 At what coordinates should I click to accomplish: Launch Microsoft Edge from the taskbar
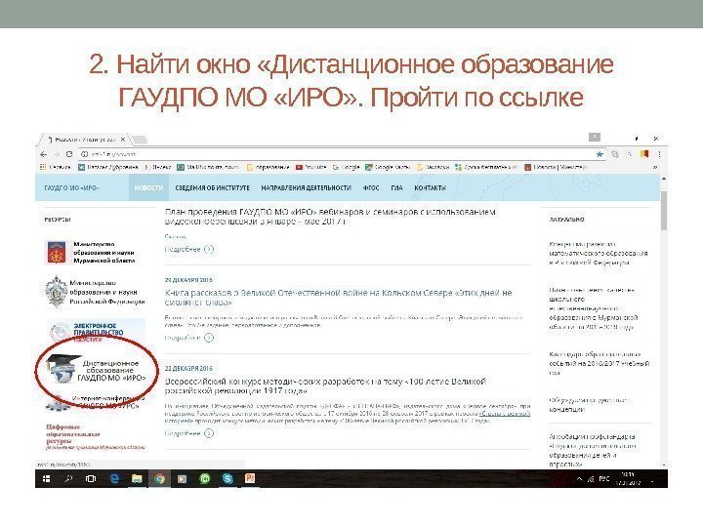pos(114,479)
